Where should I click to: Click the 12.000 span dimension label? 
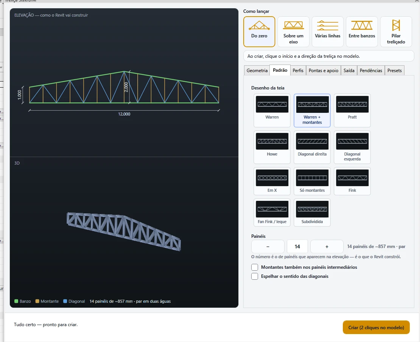pos(124,114)
